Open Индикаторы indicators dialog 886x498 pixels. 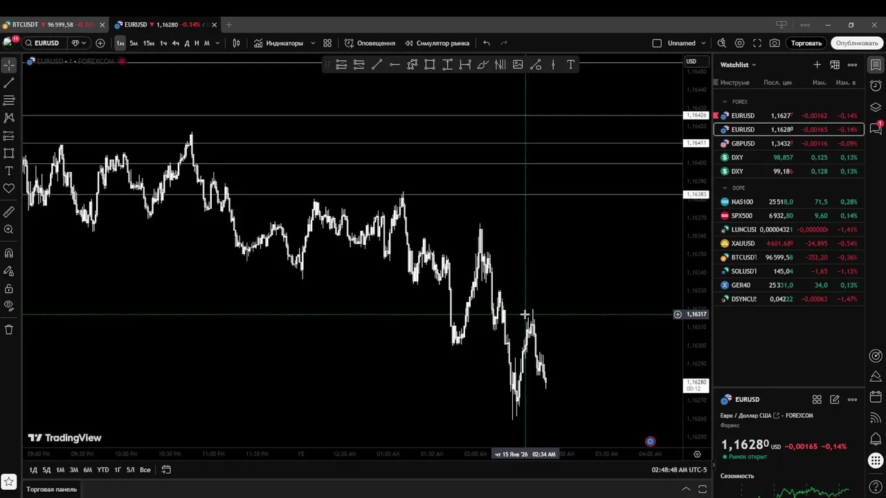(x=278, y=43)
